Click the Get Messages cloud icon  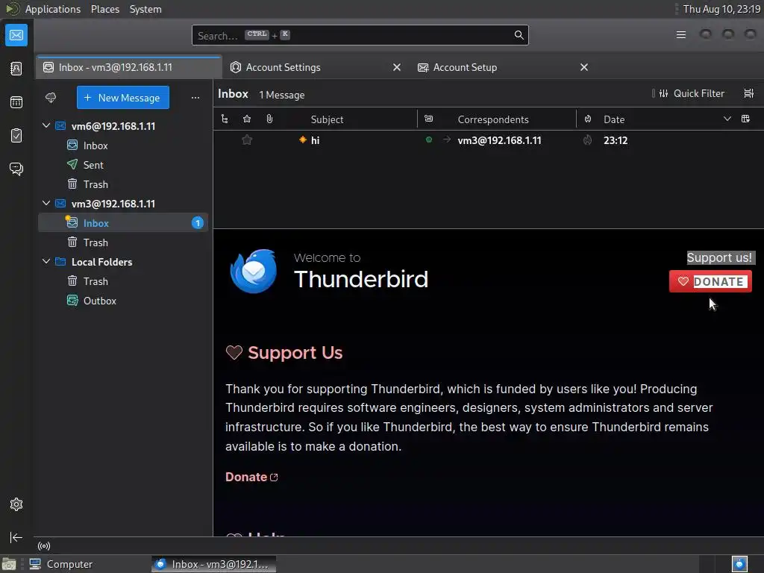[51, 98]
